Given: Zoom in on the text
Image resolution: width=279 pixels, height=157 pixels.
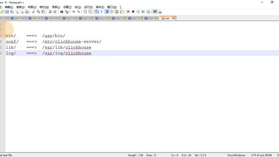Looking at the screenshot, I should point(73,12).
